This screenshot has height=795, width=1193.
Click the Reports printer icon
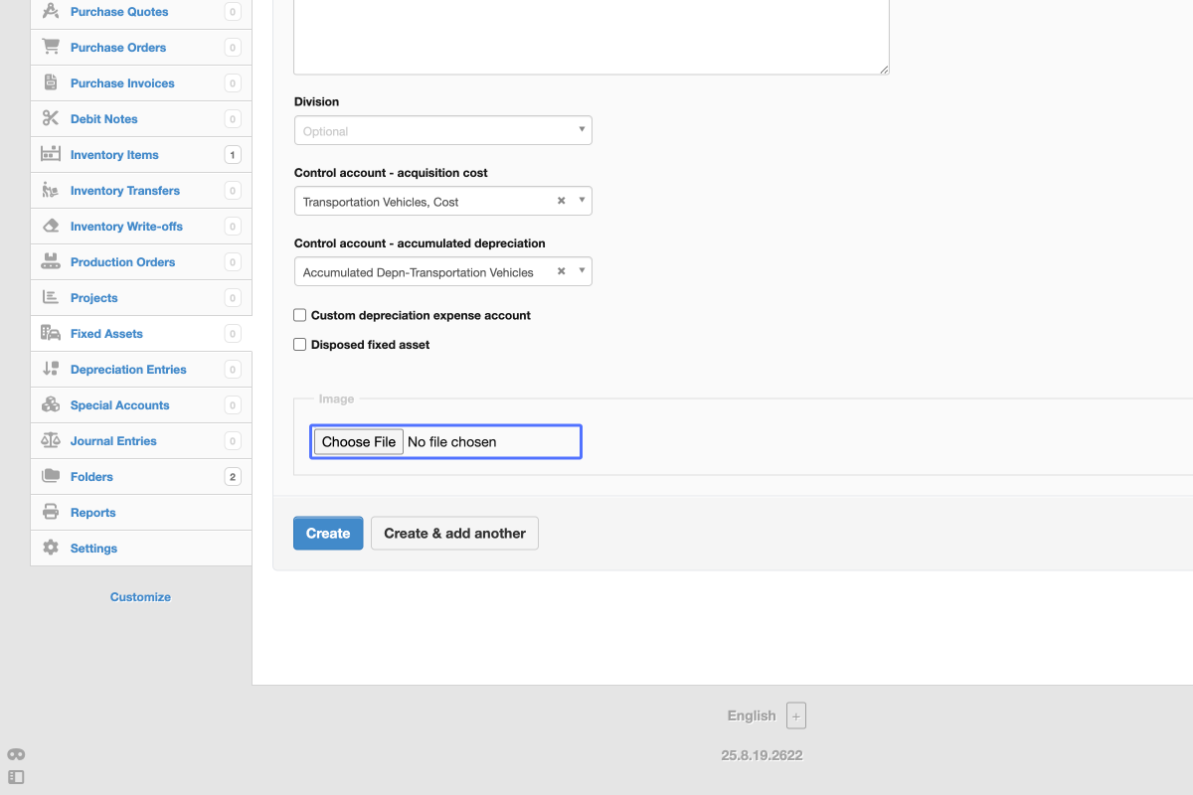click(x=51, y=513)
